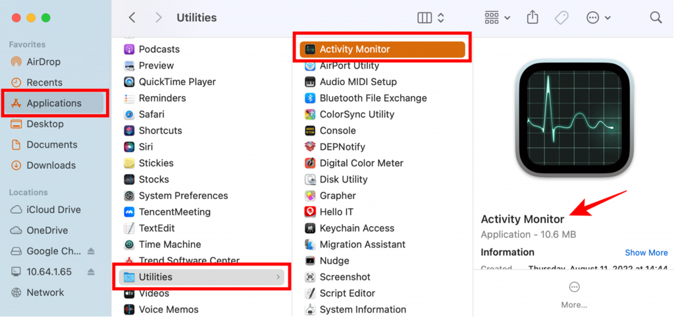Eject the 10.64.1.65 server
This screenshot has height=317, width=674.
pos(91,272)
